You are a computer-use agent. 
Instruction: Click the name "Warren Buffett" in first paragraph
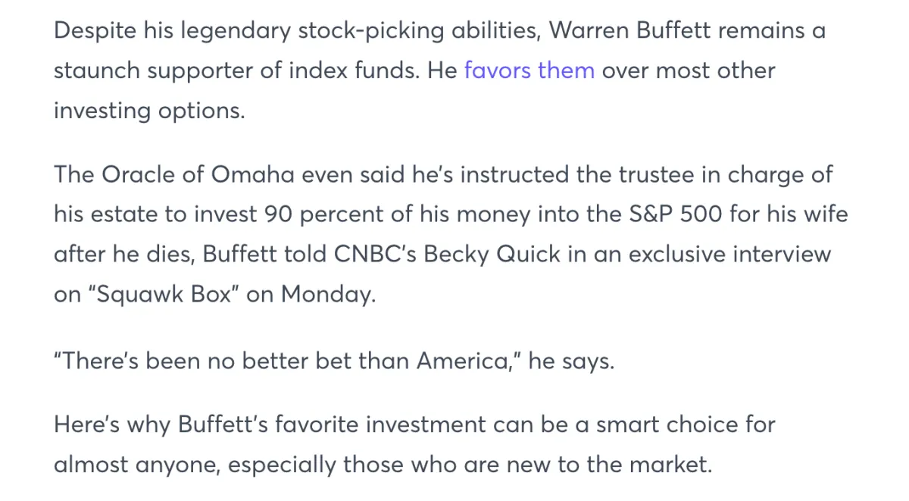pos(631,31)
